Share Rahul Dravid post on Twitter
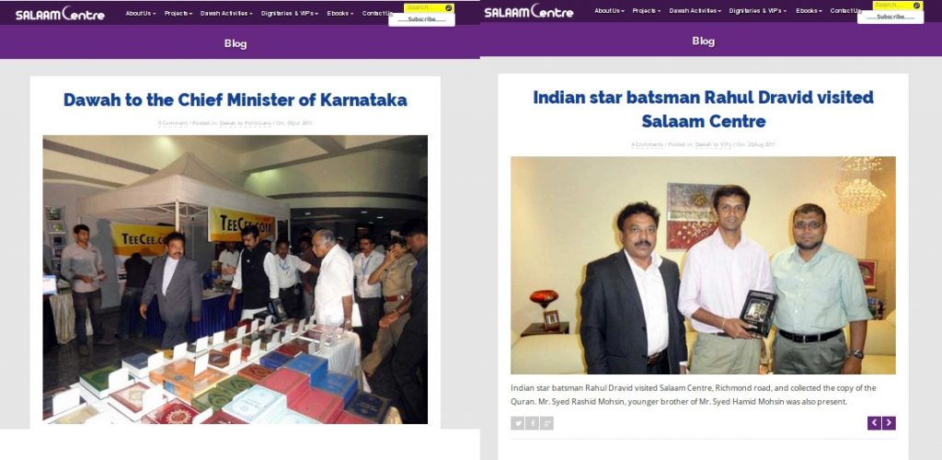 click(x=517, y=423)
